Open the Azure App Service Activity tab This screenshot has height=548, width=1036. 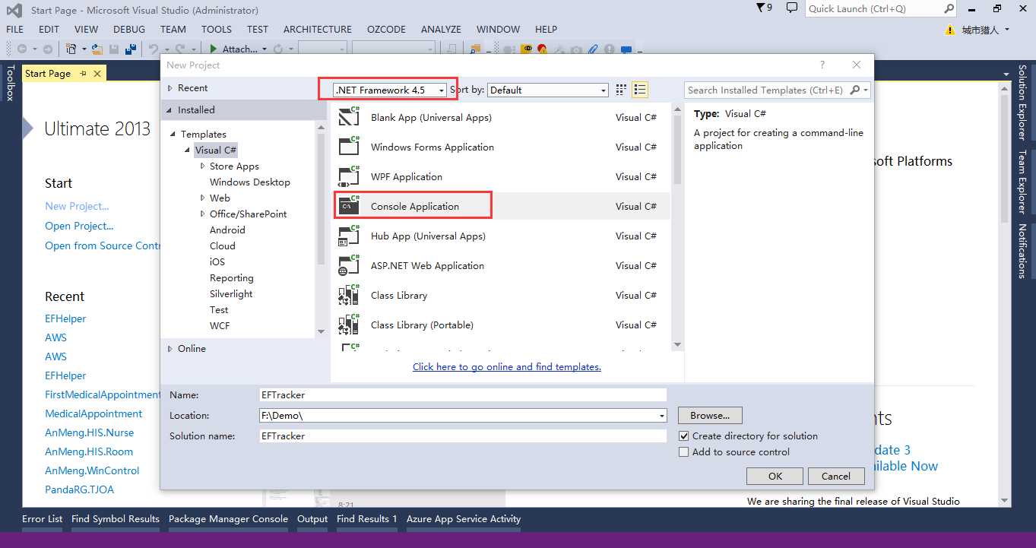tap(464, 519)
